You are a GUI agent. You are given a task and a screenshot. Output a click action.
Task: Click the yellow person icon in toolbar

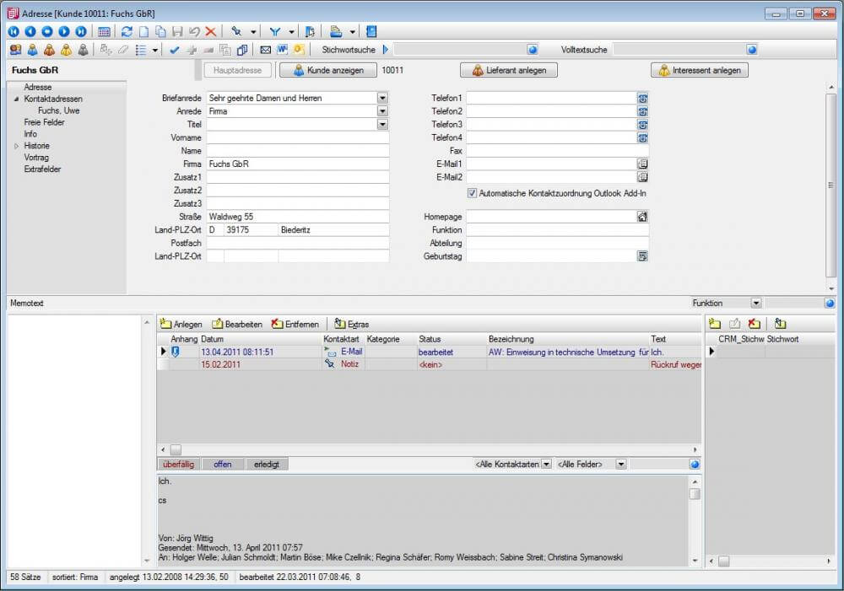pyautogui.click(x=66, y=50)
